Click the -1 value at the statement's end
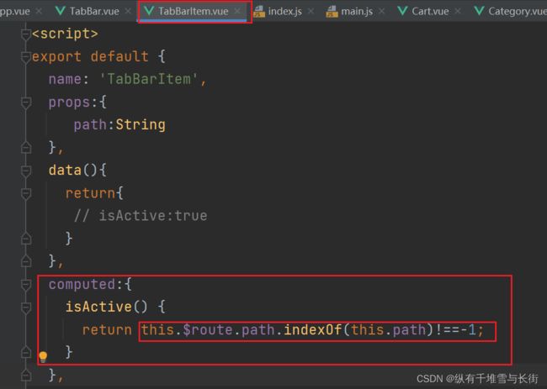Image resolution: width=547 pixels, height=389 pixels. coord(469,329)
